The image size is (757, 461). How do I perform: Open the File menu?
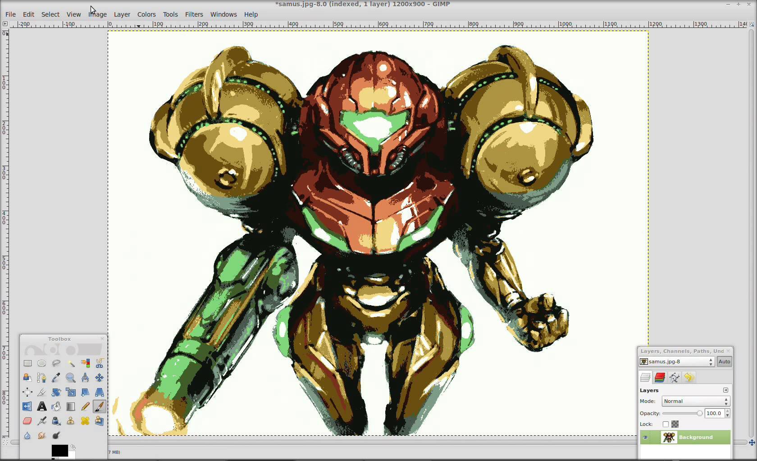tap(10, 14)
